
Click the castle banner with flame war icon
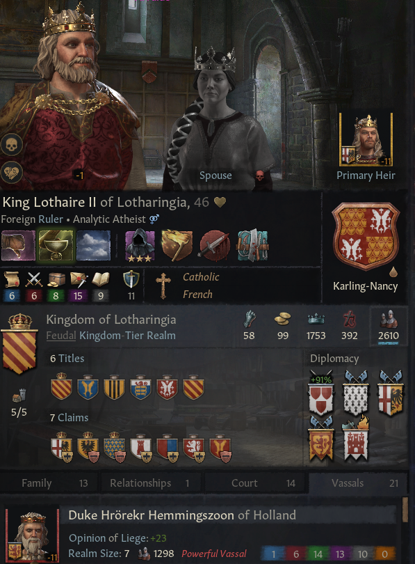pos(356,439)
